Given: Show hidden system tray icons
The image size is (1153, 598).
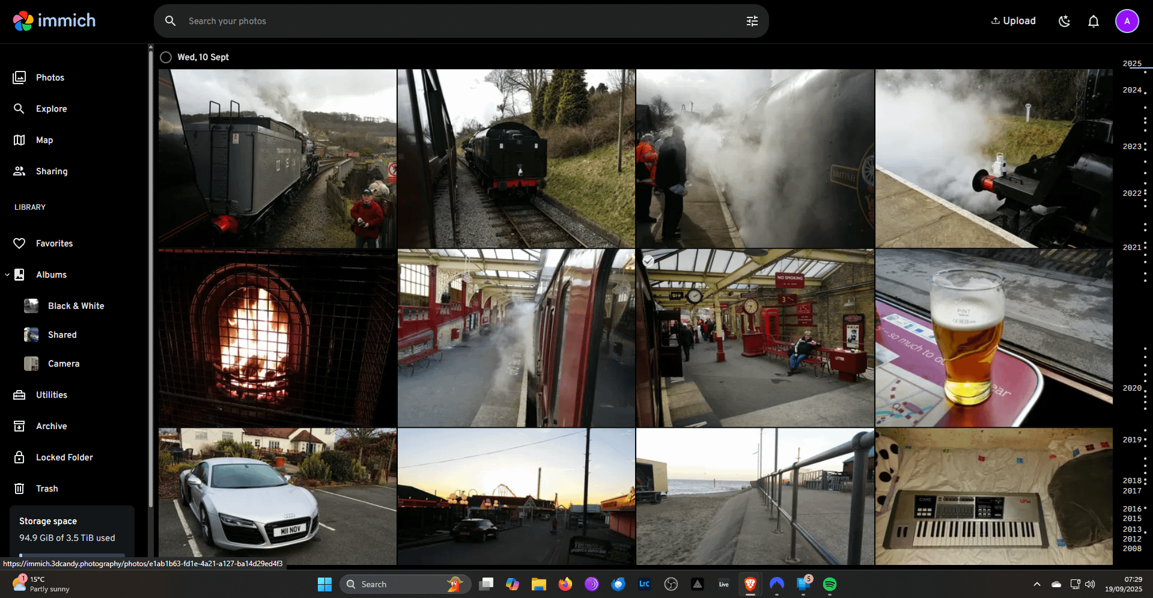Looking at the screenshot, I should tap(1036, 584).
